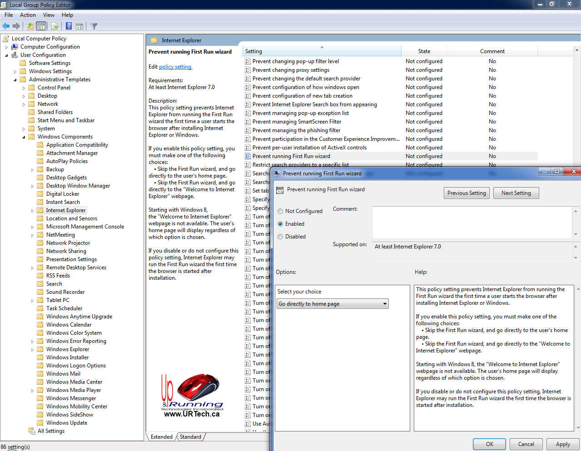
Task: Click inside the Comment text box
Action: click(472, 222)
